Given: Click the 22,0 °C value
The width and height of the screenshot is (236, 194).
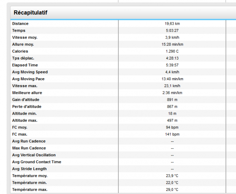Looking at the screenshot, I should [x=172, y=183].
